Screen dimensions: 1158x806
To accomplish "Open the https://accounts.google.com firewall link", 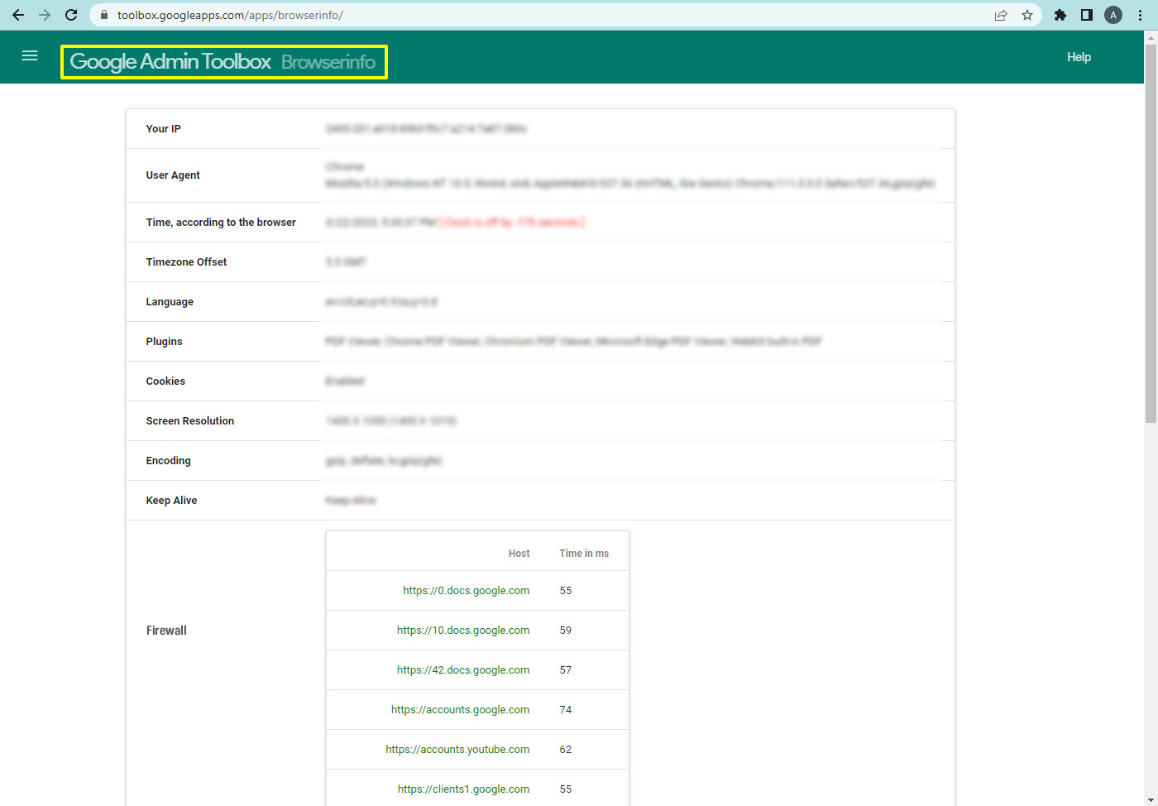I will pos(460,709).
